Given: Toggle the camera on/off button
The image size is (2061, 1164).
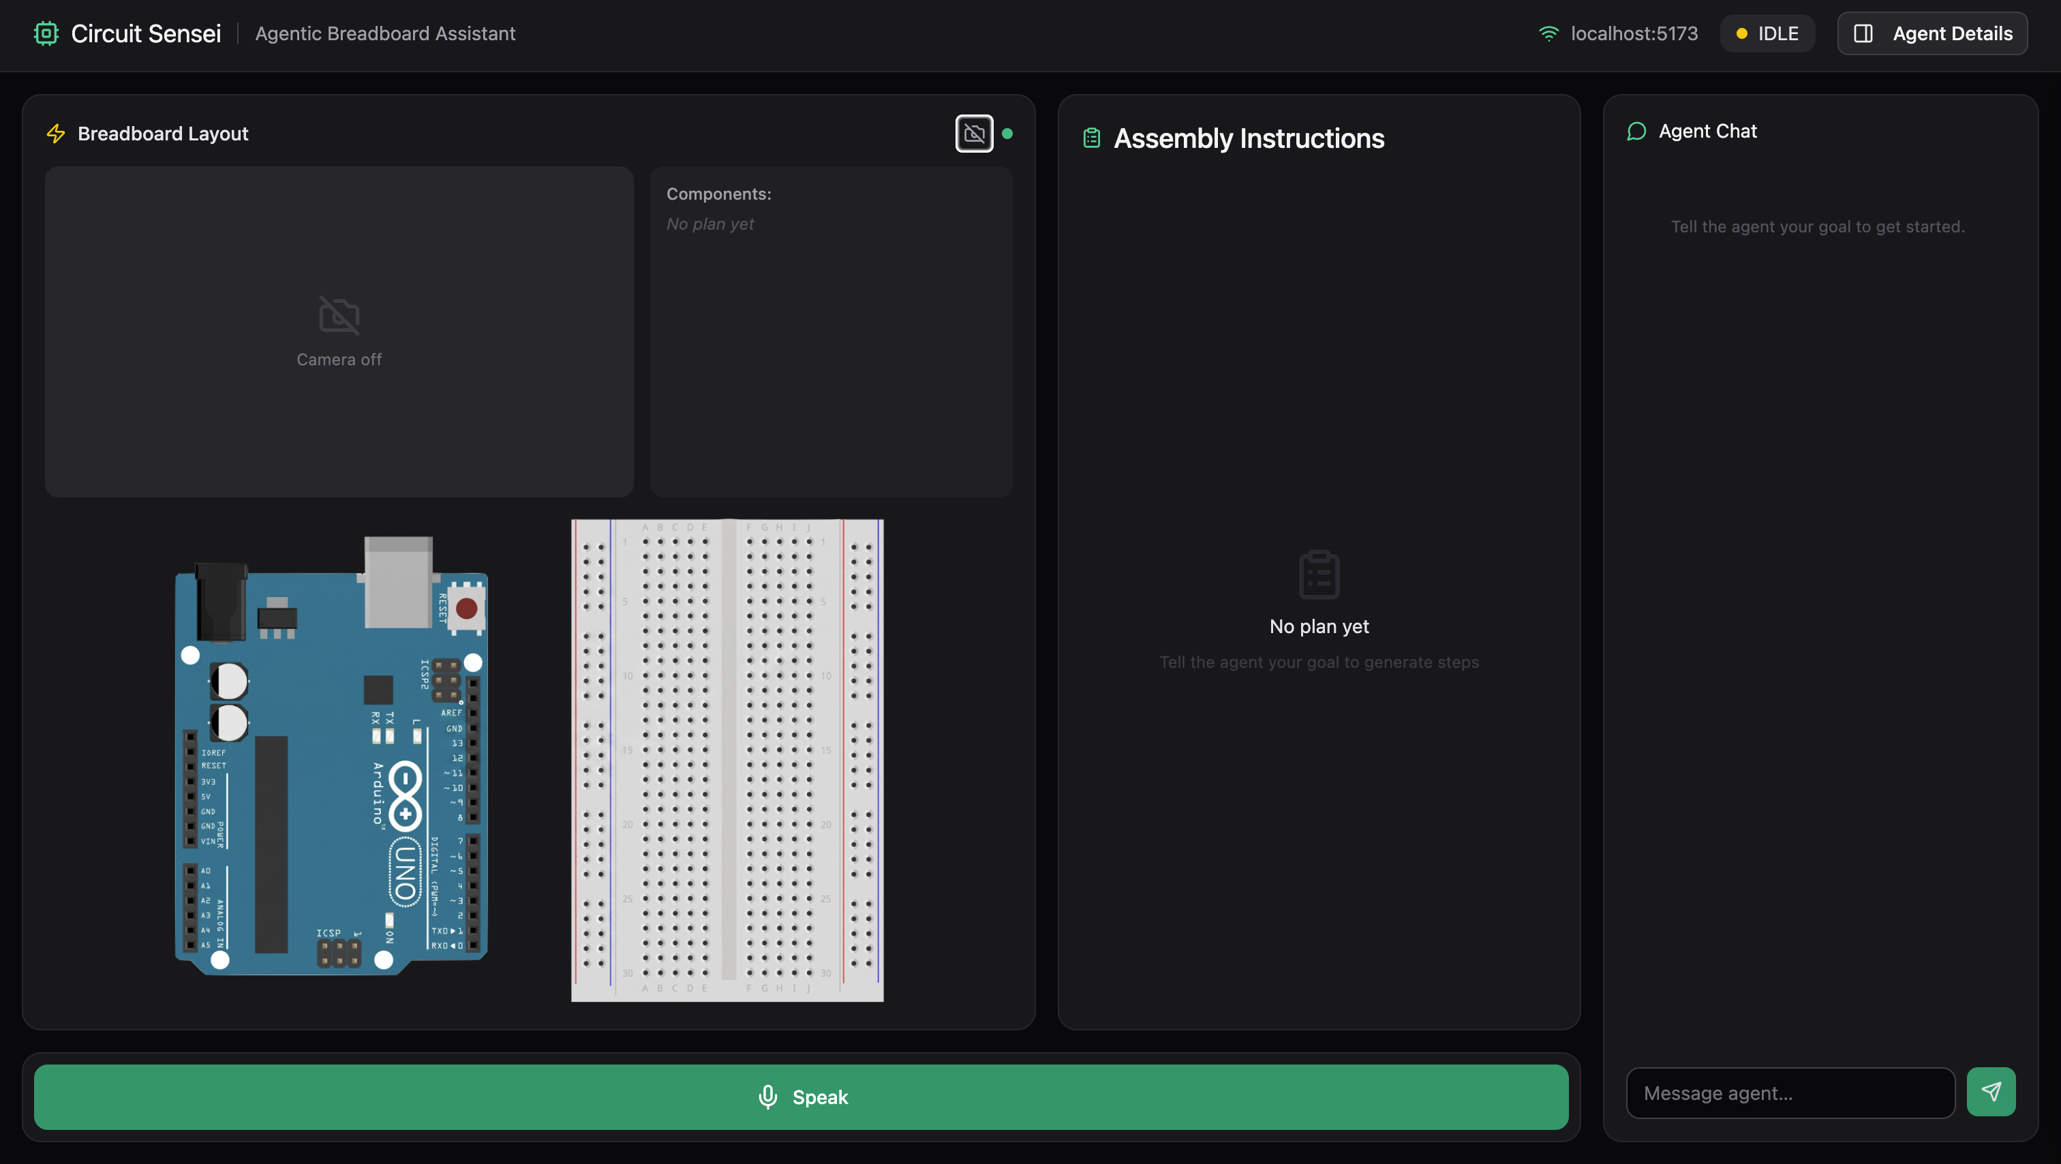Looking at the screenshot, I should click(974, 134).
